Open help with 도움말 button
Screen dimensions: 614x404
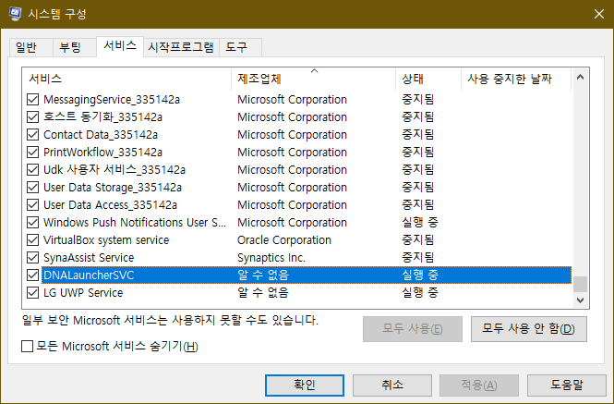(567, 386)
